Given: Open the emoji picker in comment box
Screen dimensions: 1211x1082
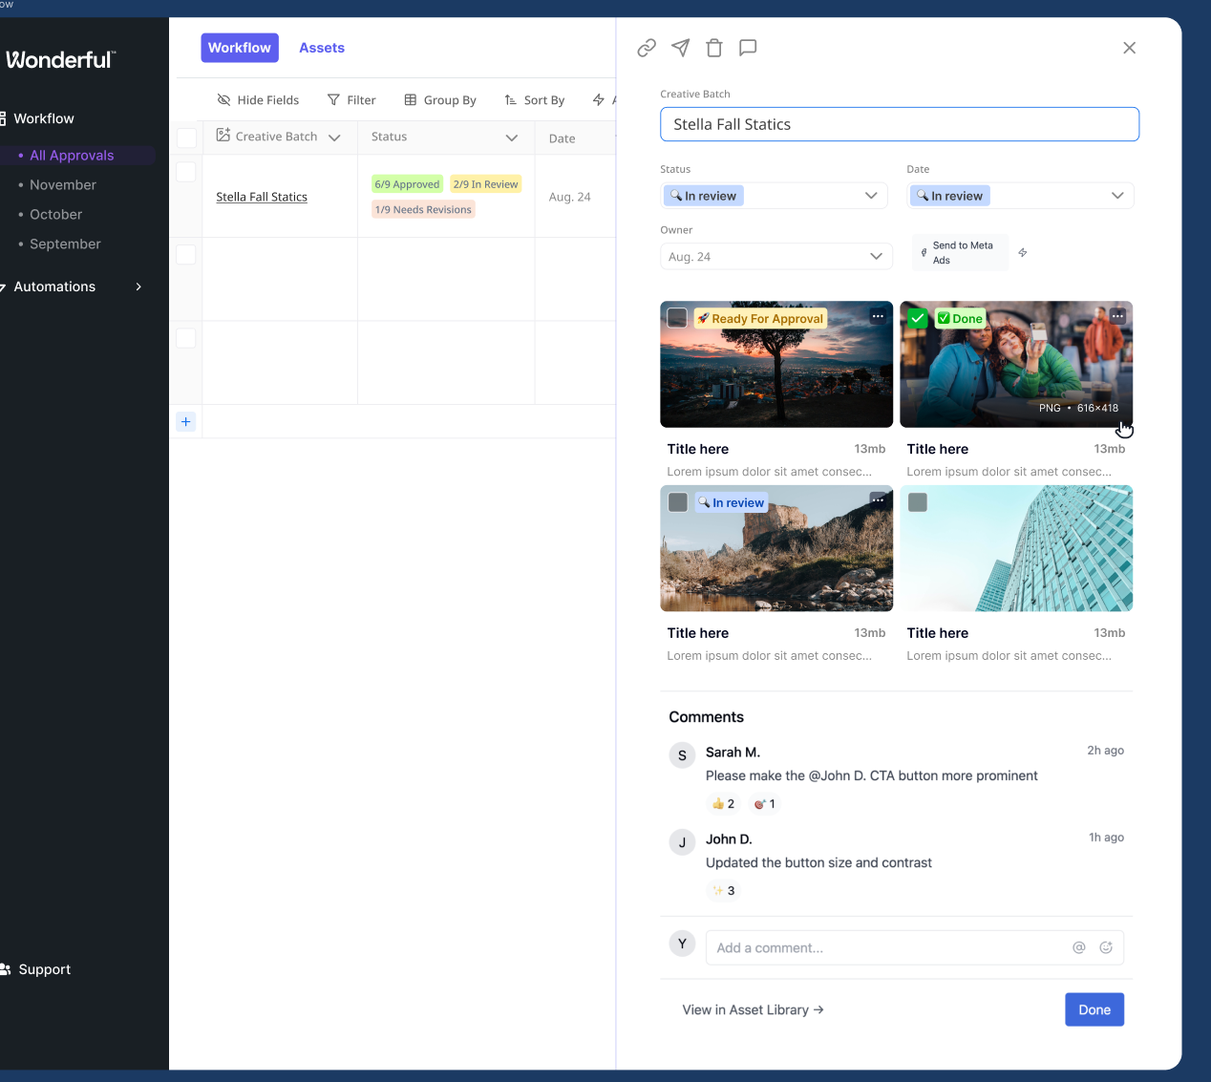Looking at the screenshot, I should pos(1106,947).
